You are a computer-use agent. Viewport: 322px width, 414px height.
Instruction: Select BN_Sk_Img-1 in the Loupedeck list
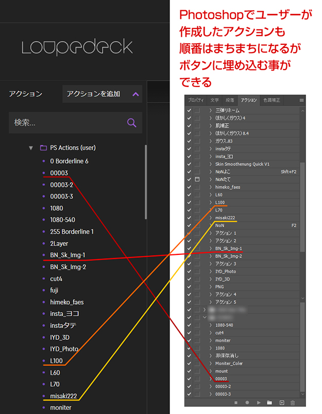pos(67,255)
